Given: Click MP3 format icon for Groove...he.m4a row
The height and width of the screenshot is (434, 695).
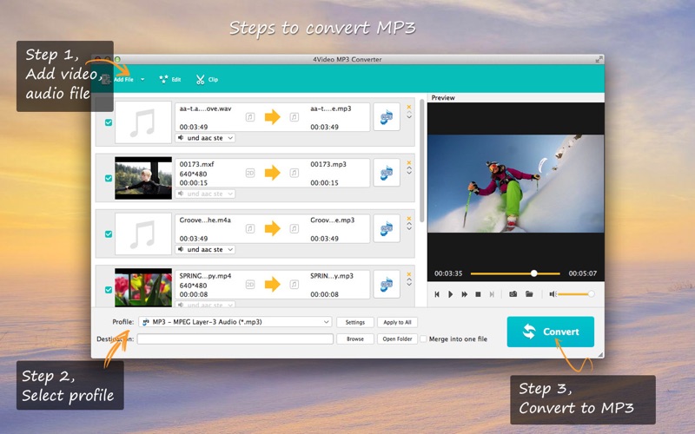Looking at the screenshot, I should [387, 228].
